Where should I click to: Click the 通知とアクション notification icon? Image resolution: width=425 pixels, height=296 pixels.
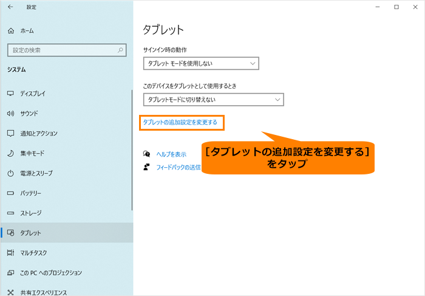(10, 133)
